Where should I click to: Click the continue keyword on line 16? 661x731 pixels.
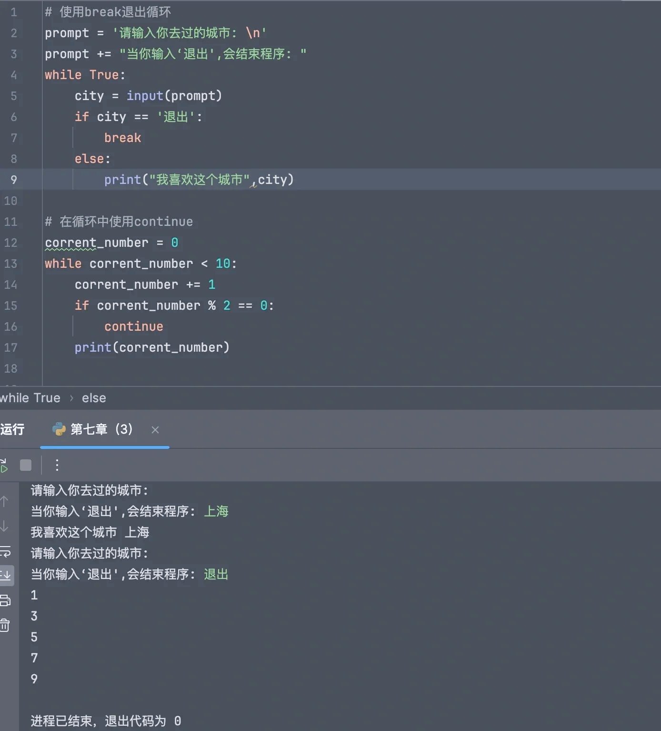point(134,326)
